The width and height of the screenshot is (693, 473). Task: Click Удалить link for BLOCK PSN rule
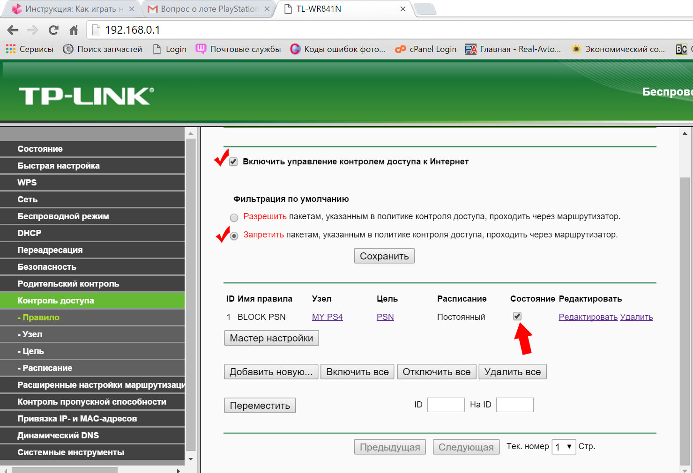tap(636, 317)
